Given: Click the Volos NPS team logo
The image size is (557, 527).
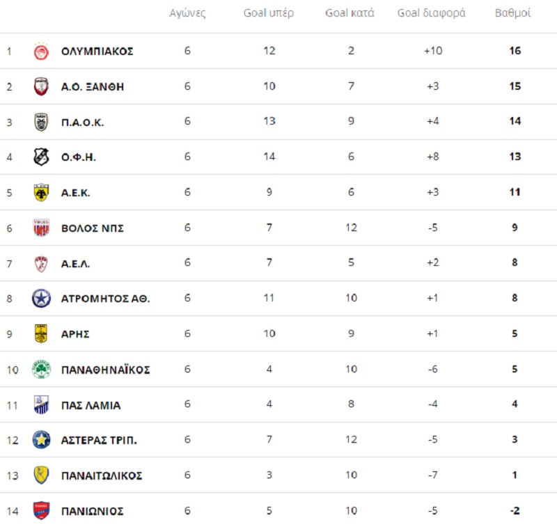Looking at the screenshot, I should 41,228.
